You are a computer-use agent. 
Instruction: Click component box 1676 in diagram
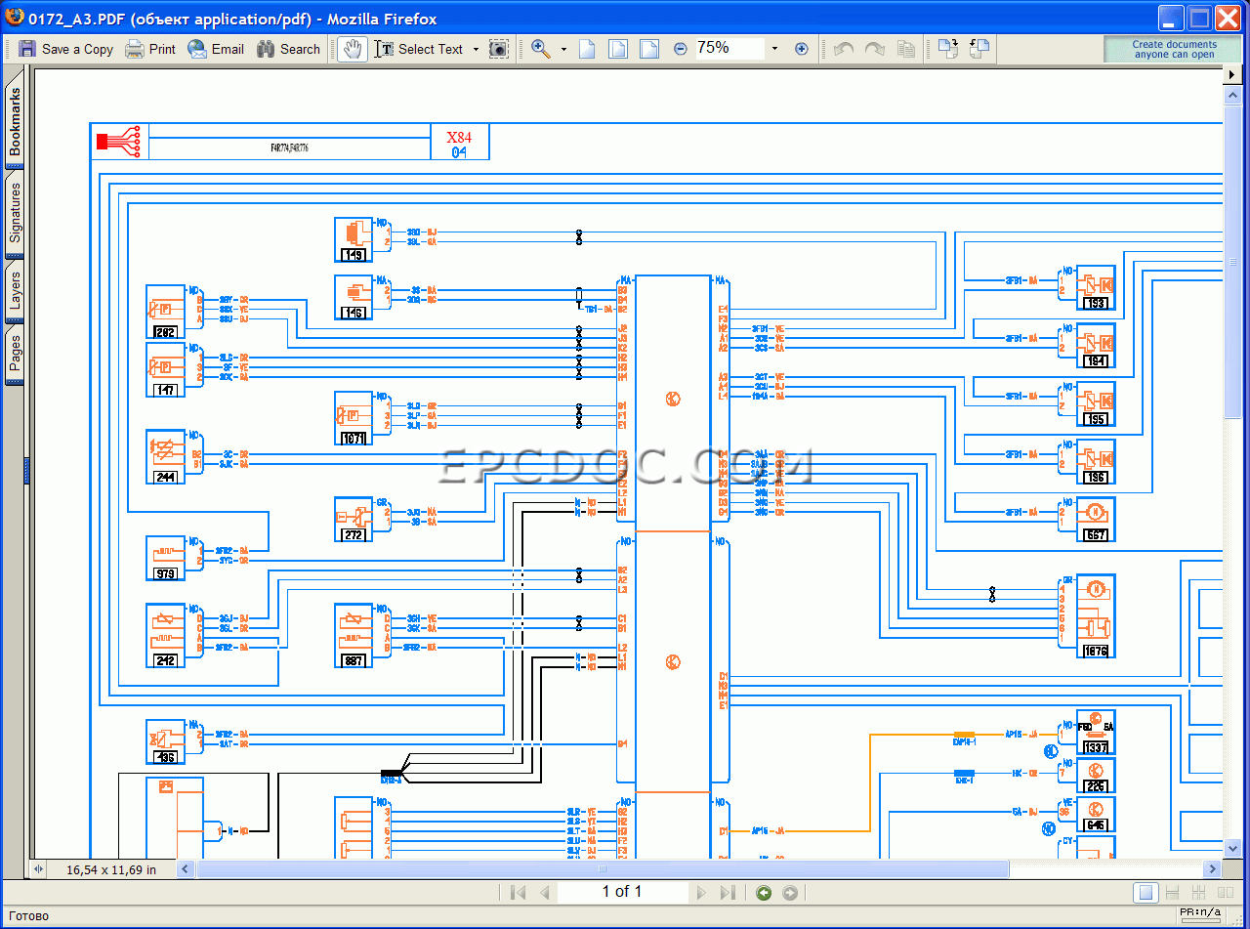click(1096, 615)
